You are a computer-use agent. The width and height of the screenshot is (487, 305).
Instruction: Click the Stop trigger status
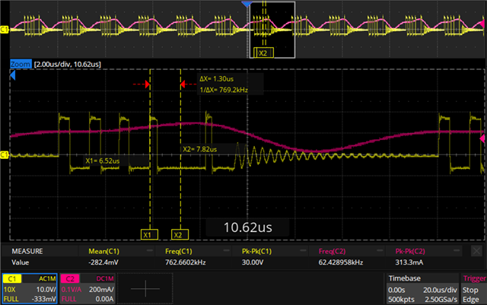(x=470, y=290)
